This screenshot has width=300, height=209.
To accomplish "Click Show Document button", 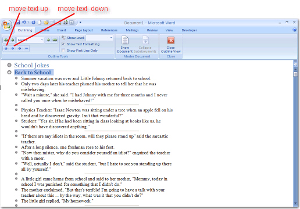I will 125,44.
